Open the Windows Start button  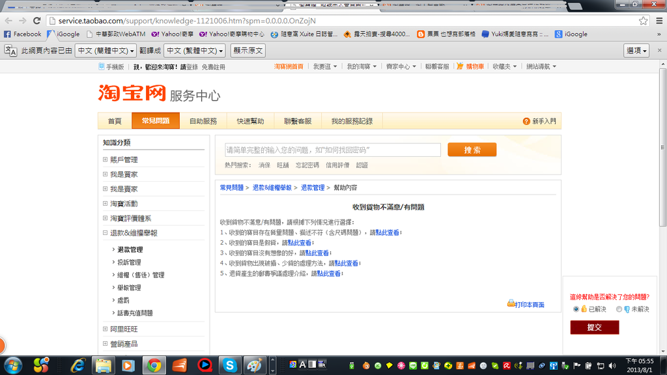(13, 366)
